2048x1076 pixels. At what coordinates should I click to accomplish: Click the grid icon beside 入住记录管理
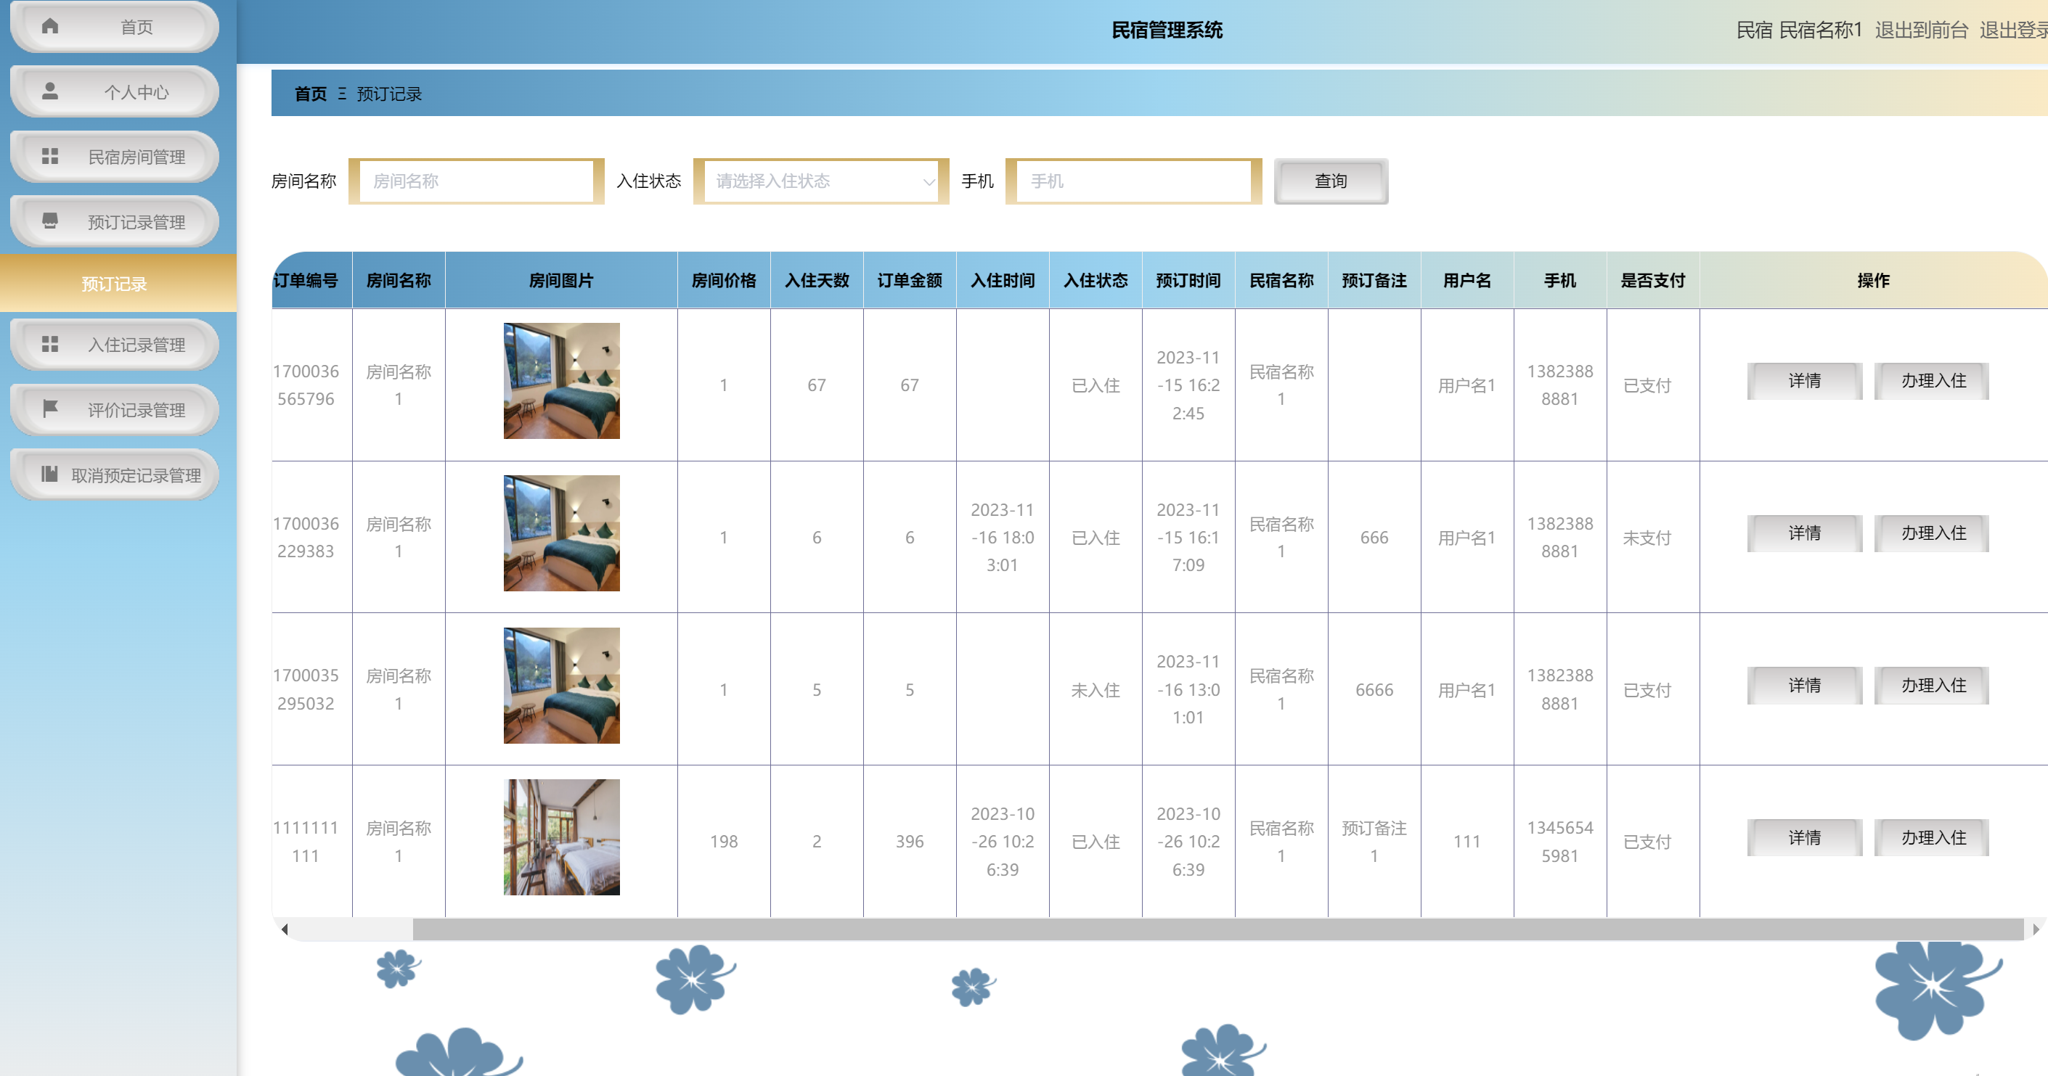pos(50,344)
